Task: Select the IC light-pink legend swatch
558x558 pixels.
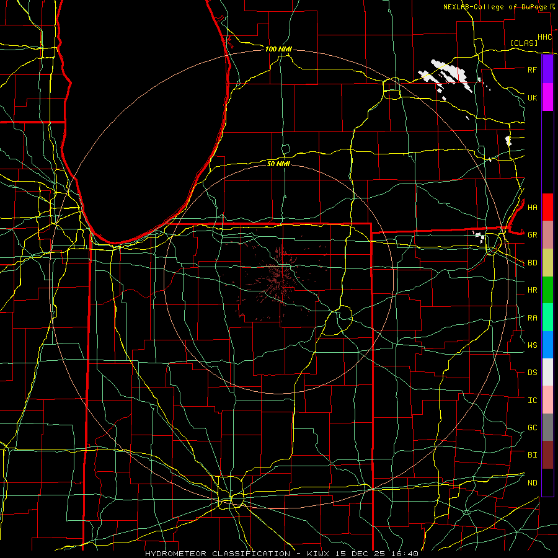Action: (x=547, y=400)
